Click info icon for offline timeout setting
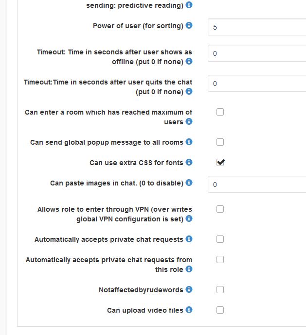 click(189, 62)
